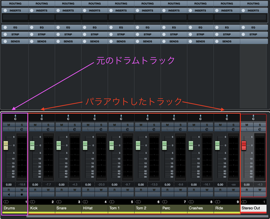Viewport: 270px width, 219px height.
Task: Open channel settings 'e' button on Snare
Action: [x=74, y=129]
